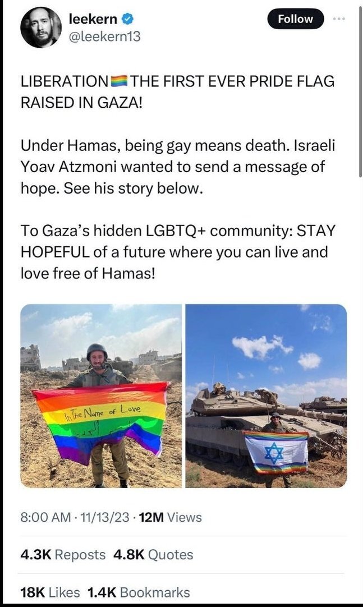Show the 18K Likes list
The image size is (363, 607).
(50, 592)
